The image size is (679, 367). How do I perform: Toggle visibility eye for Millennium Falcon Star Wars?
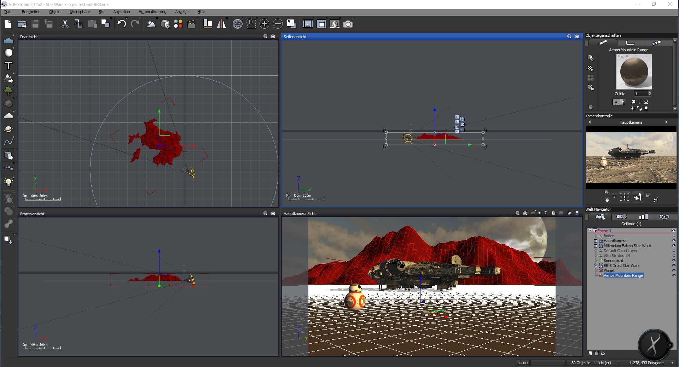[x=674, y=246]
